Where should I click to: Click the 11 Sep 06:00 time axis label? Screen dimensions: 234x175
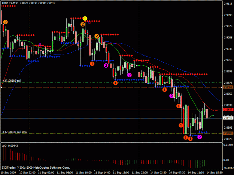tap(65, 173)
